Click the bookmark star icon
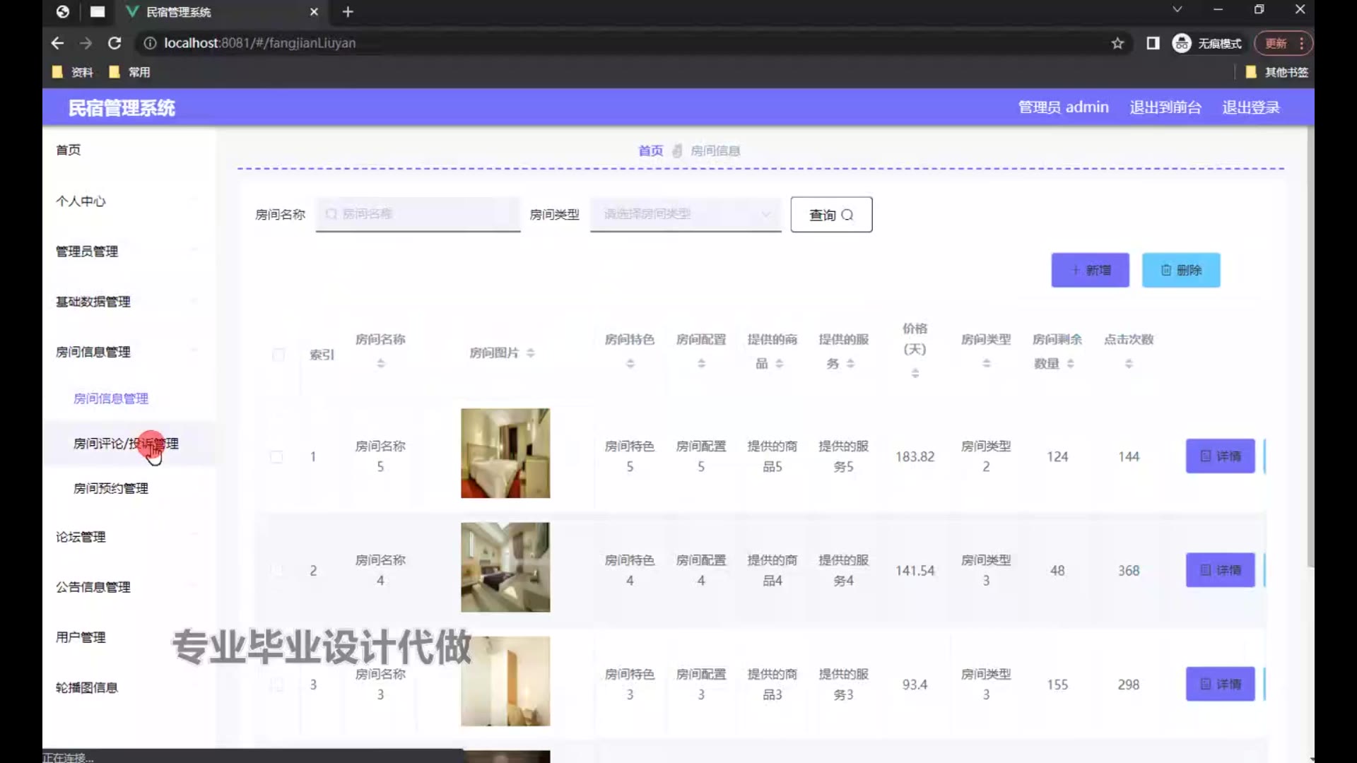 click(1117, 43)
